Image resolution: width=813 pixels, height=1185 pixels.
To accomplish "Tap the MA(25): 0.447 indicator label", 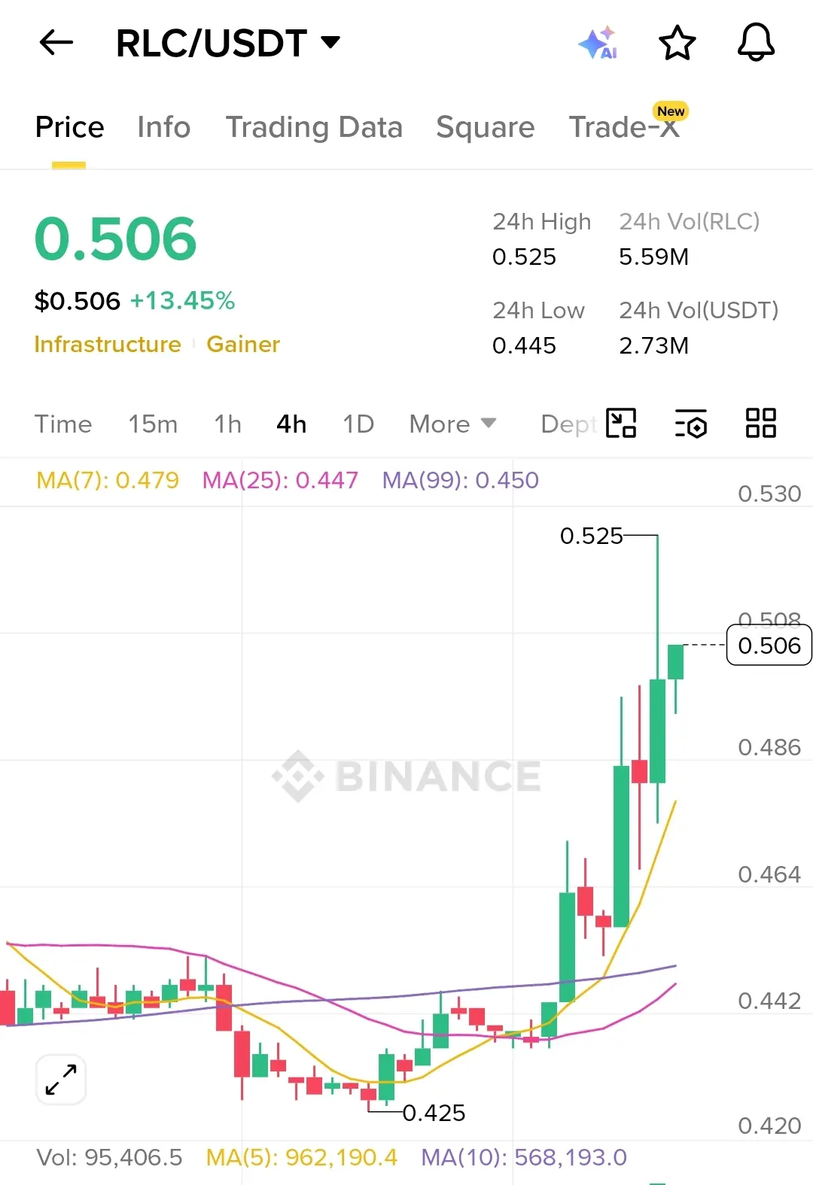I will pyautogui.click(x=280, y=480).
